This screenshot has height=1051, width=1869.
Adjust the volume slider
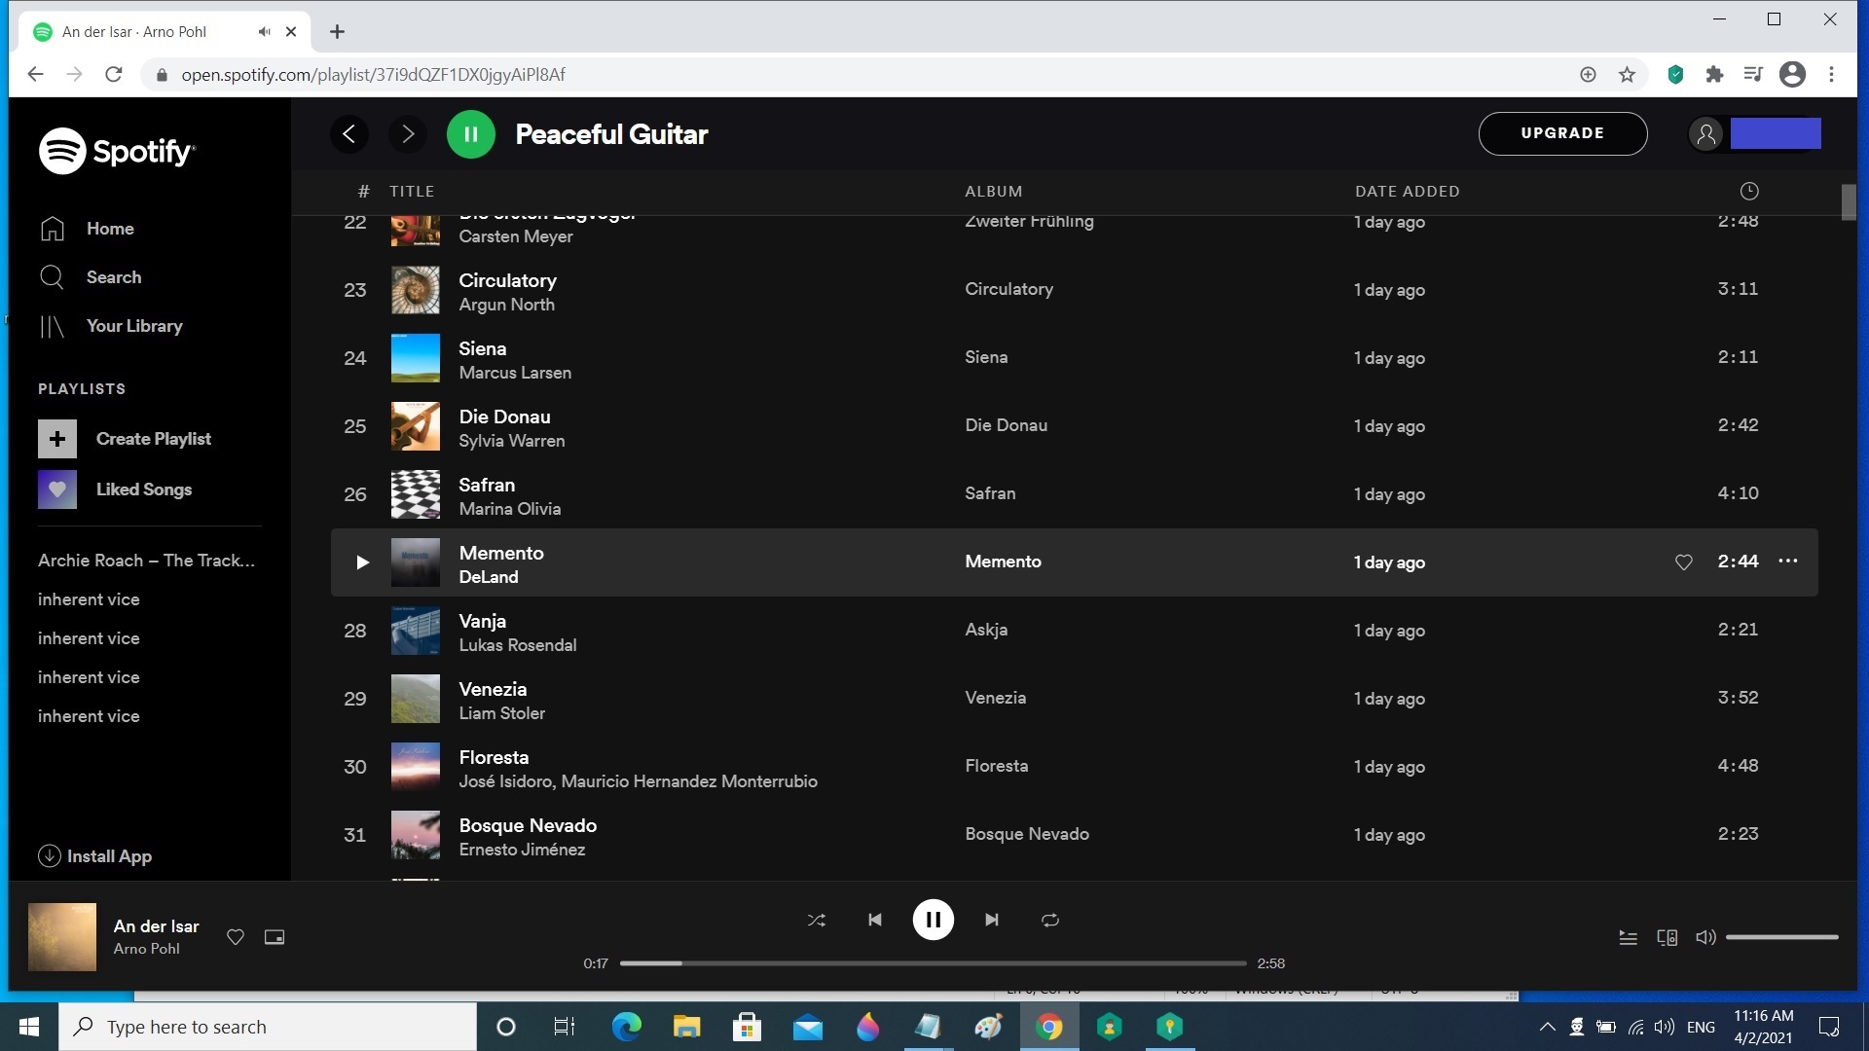click(1781, 937)
